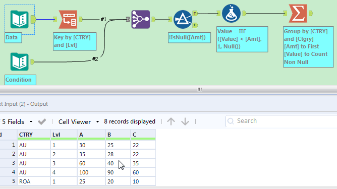Image resolution: width=337 pixels, height=189 pixels.
Task: Select the Data text input tool
Action: click(x=19, y=19)
